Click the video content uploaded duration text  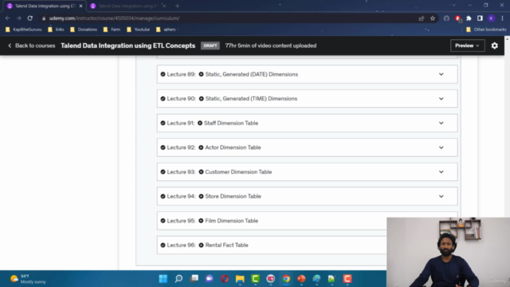(271, 45)
